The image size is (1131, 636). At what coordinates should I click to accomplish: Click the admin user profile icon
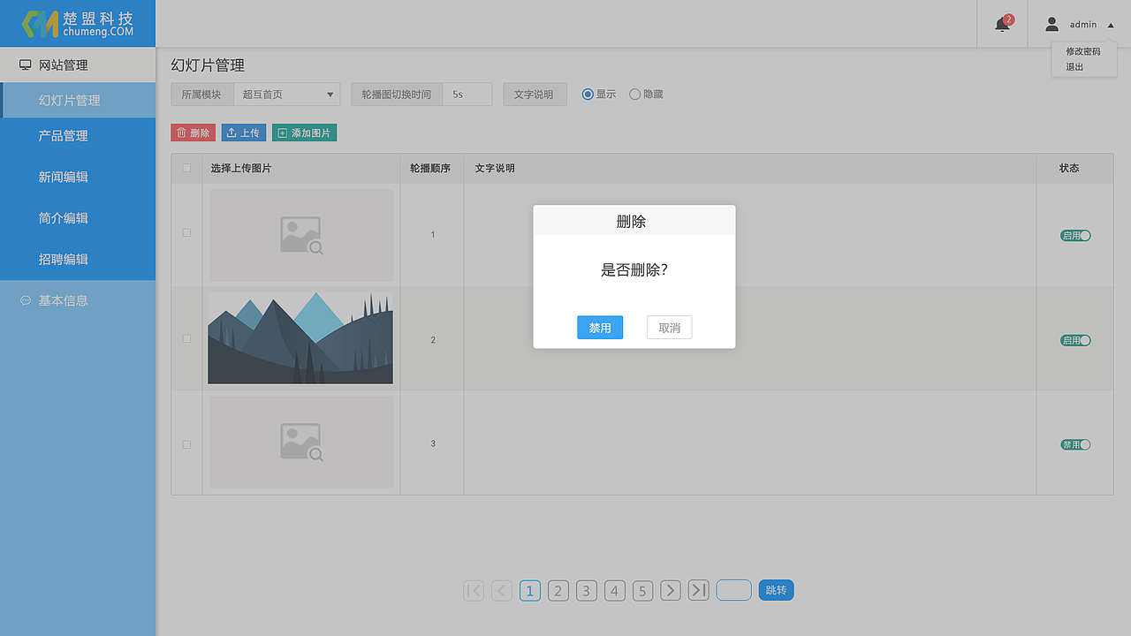point(1051,24)
